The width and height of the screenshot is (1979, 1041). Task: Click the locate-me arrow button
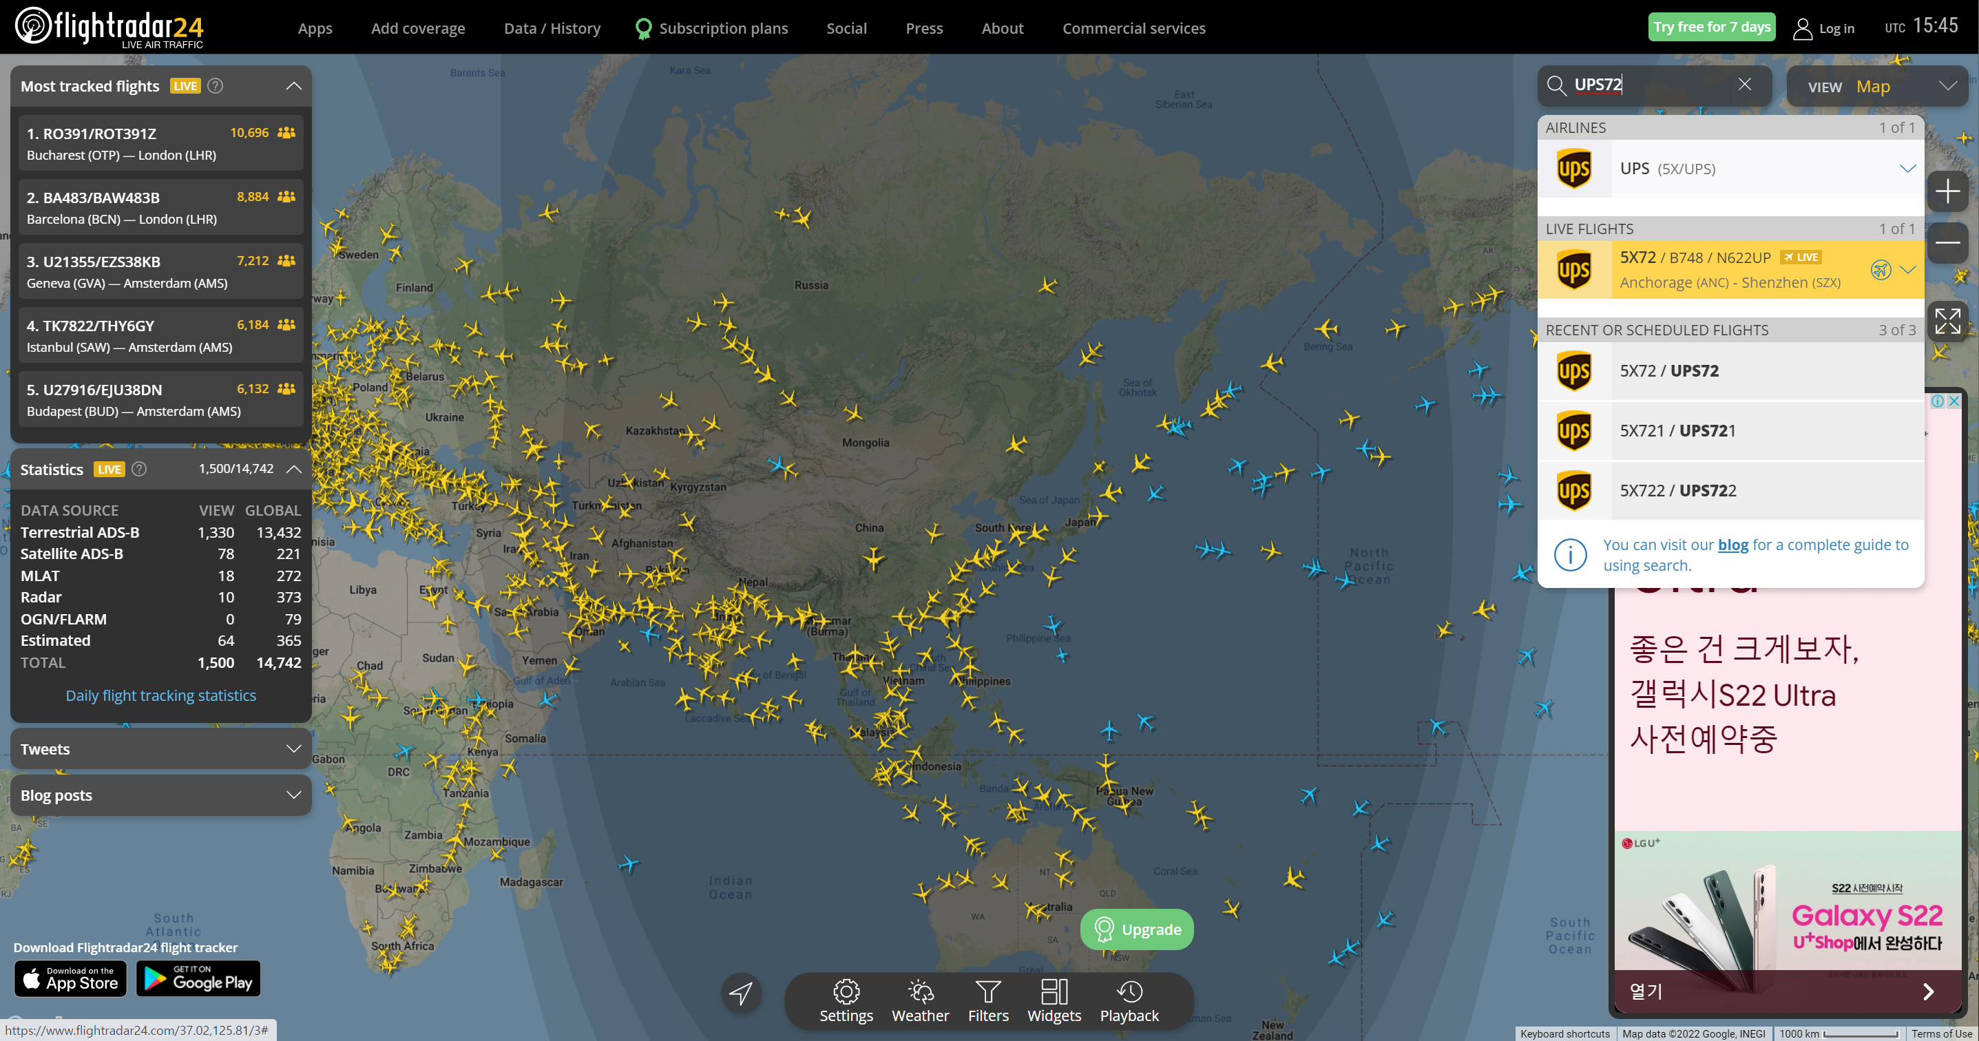(741, 993)
